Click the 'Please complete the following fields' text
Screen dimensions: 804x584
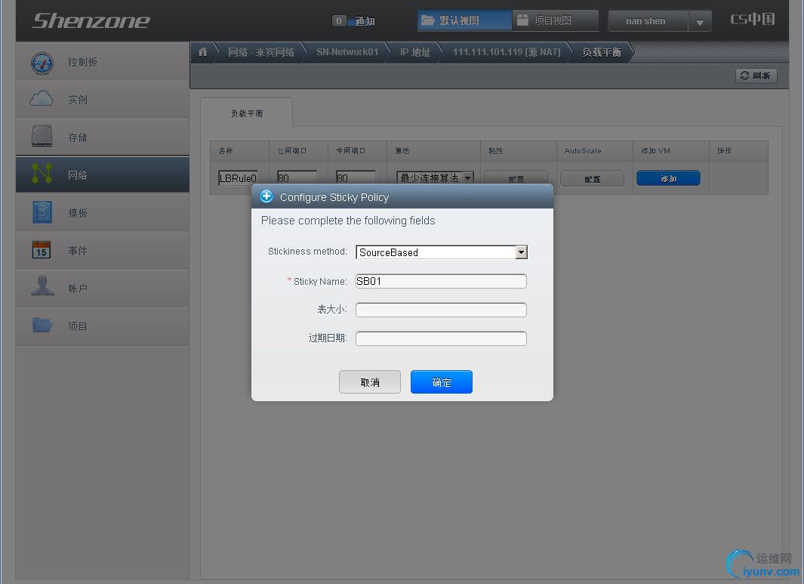point(348,221)
